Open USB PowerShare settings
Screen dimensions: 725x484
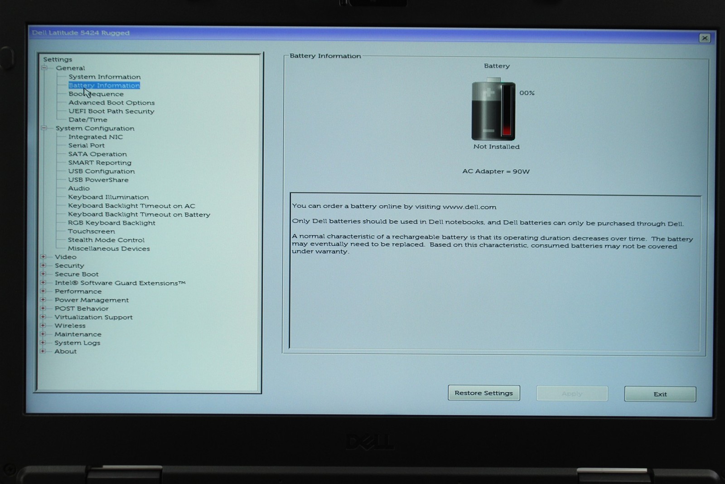pyautogui.click(x=98, y=180)
